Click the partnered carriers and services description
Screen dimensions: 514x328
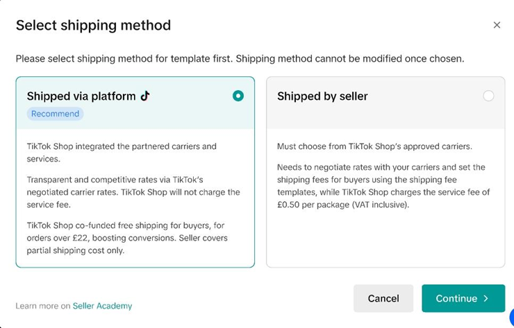[122, 153]
